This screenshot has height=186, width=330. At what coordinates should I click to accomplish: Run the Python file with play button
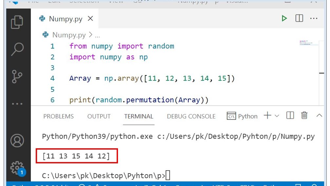(x=284, y=18)
